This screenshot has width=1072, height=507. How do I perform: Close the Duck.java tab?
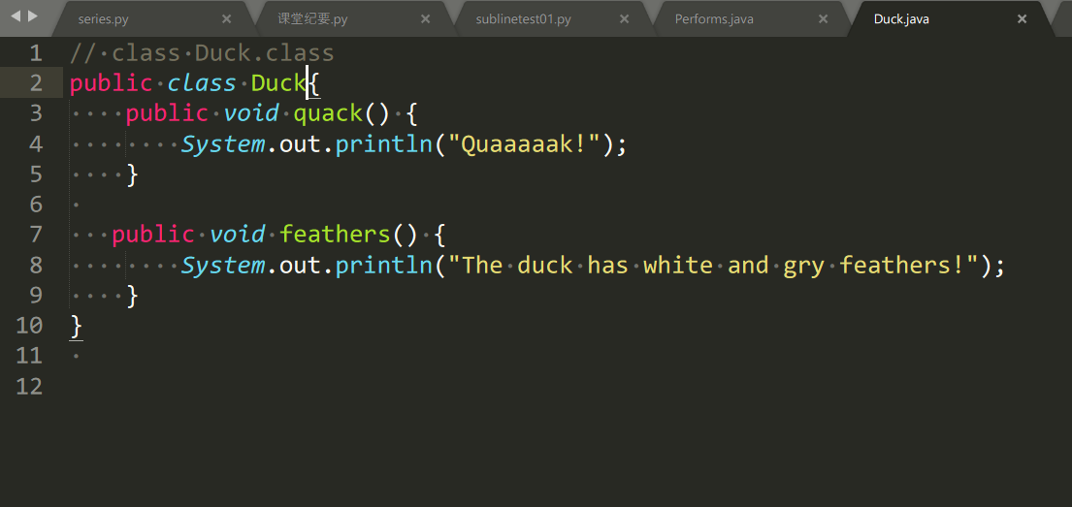point(1023,19)
